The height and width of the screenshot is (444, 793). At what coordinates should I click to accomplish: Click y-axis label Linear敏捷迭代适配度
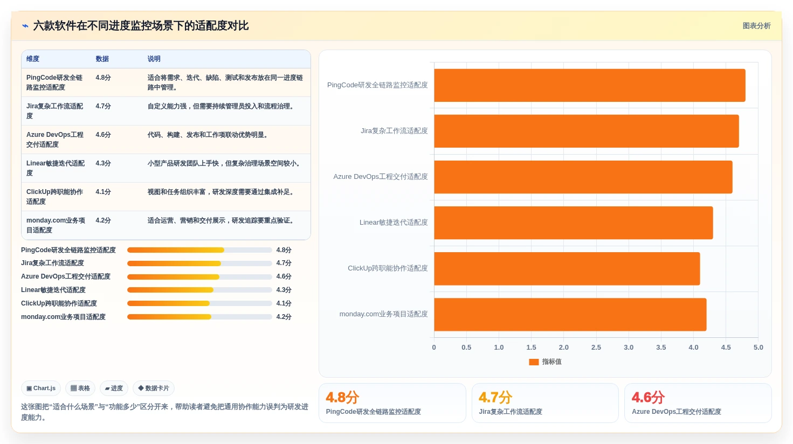pos(394,223)
